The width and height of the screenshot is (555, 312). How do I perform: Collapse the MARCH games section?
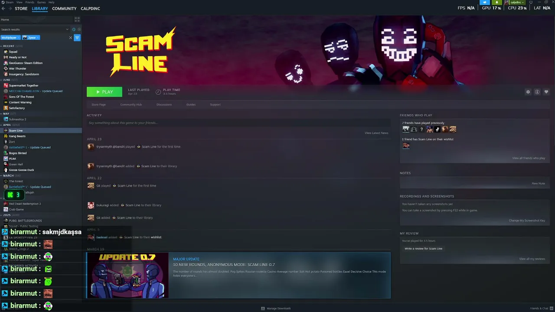[1, 175]
